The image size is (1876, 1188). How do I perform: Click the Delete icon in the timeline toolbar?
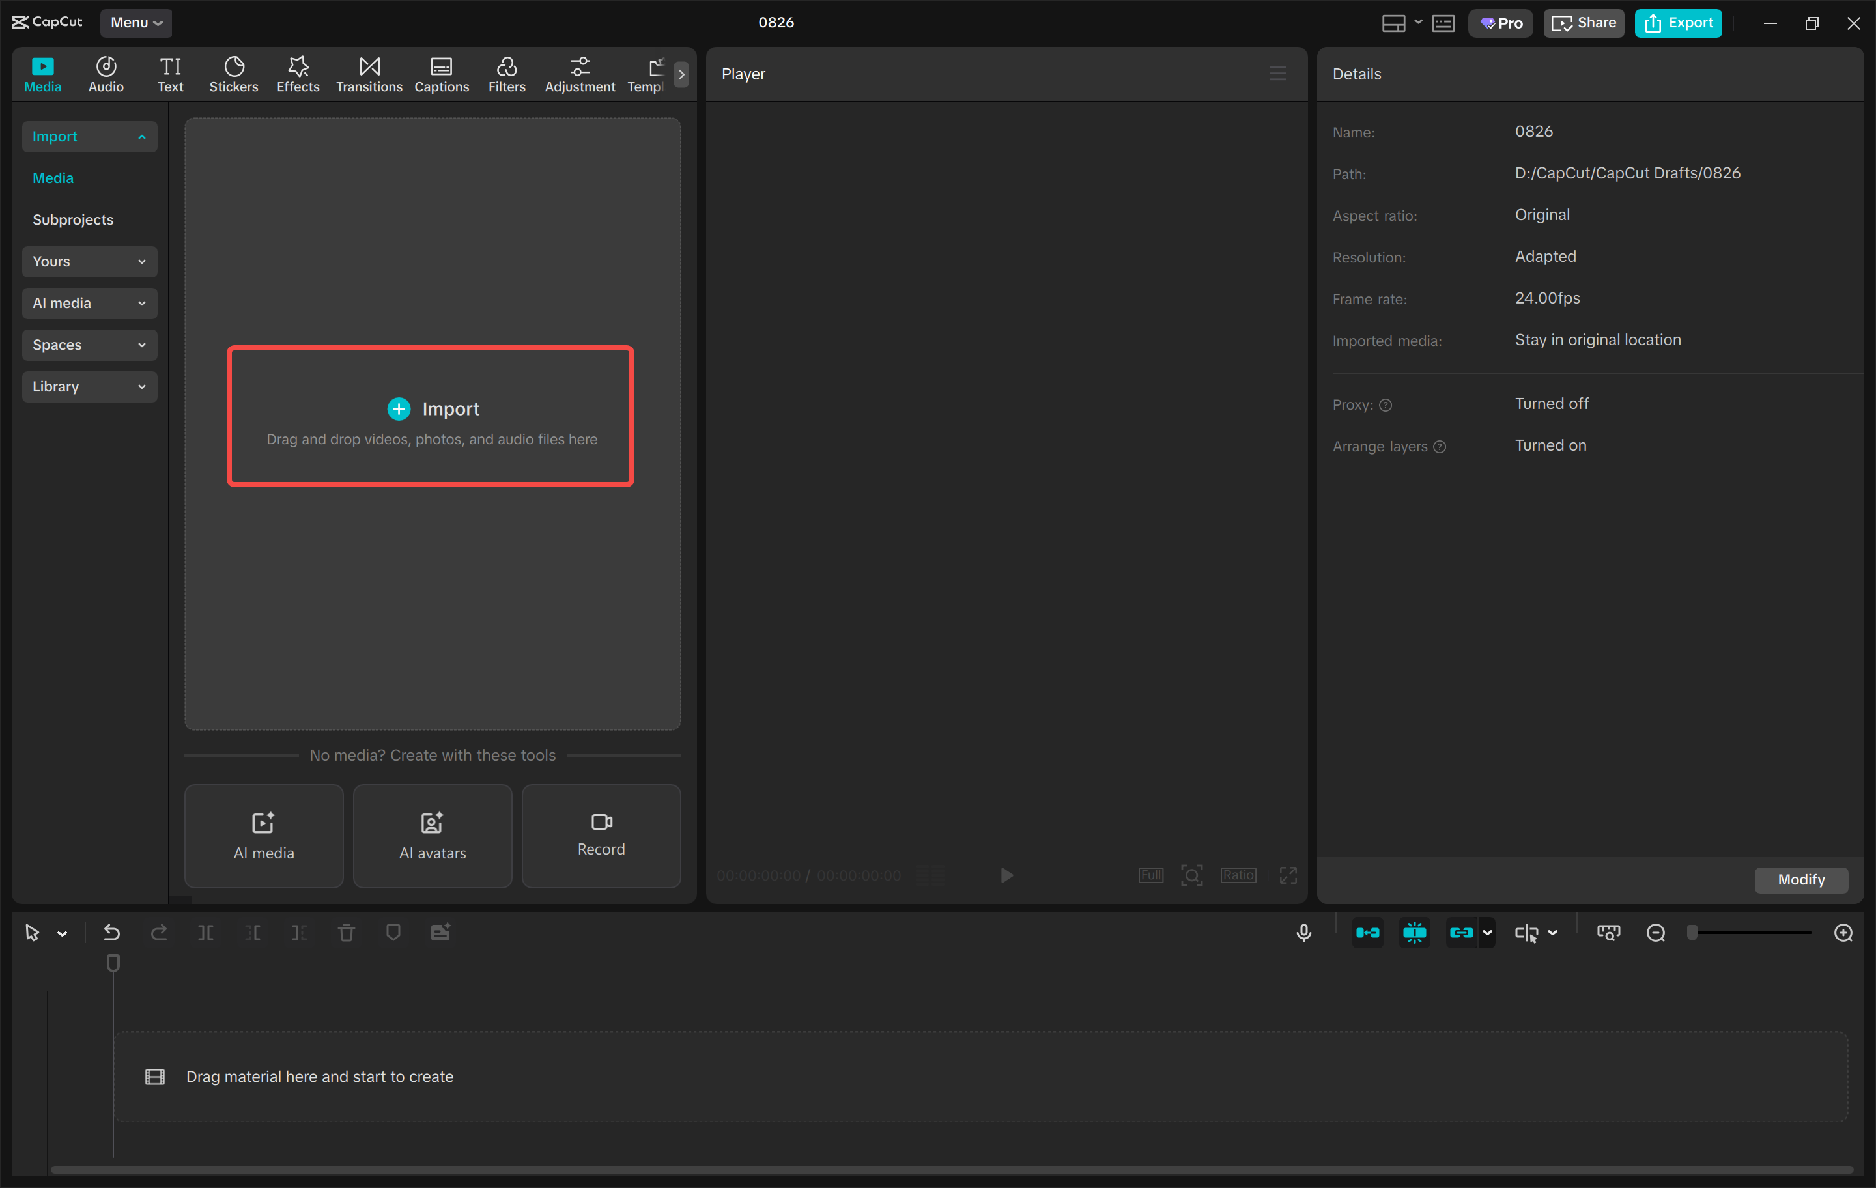tap(346, 931)
